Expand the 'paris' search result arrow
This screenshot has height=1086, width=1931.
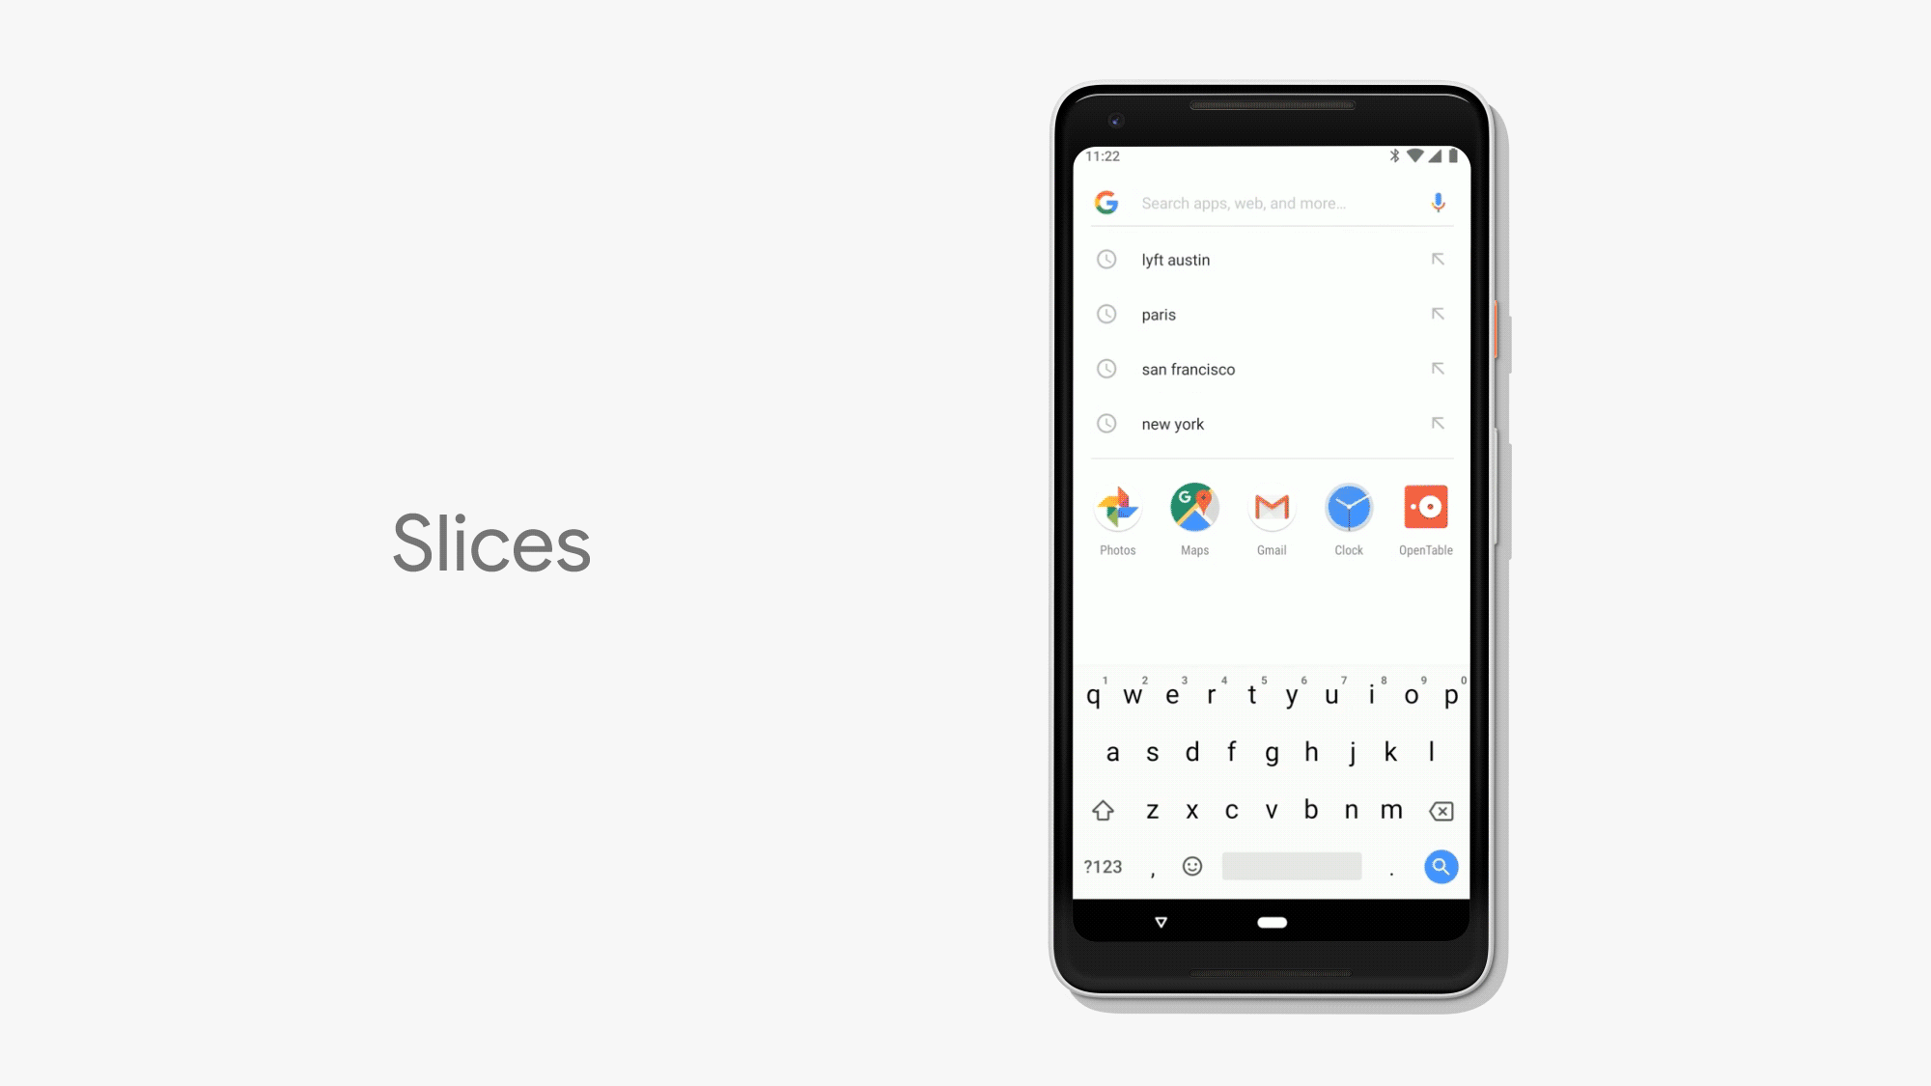pyautogui.click(x=1438, y=315)
